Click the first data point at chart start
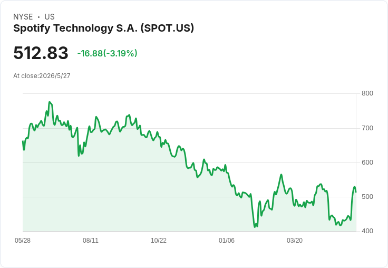The height and width of the screenshot is (268, 388). (23, 141)
